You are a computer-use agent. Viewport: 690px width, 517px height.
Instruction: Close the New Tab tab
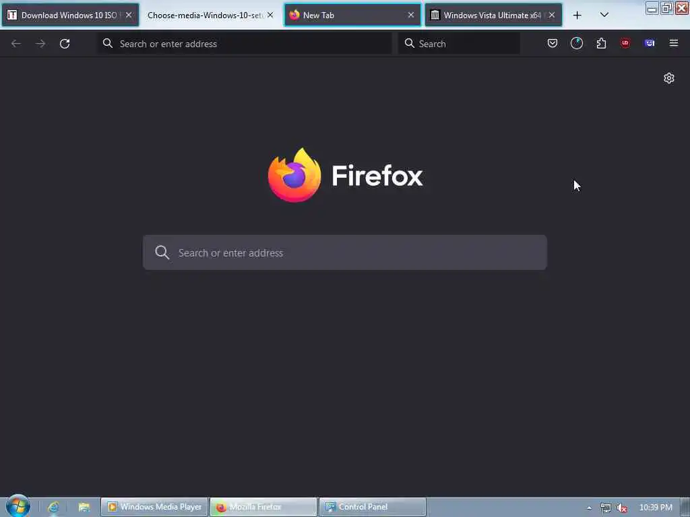pyautogui.click(x=411, y=15)
